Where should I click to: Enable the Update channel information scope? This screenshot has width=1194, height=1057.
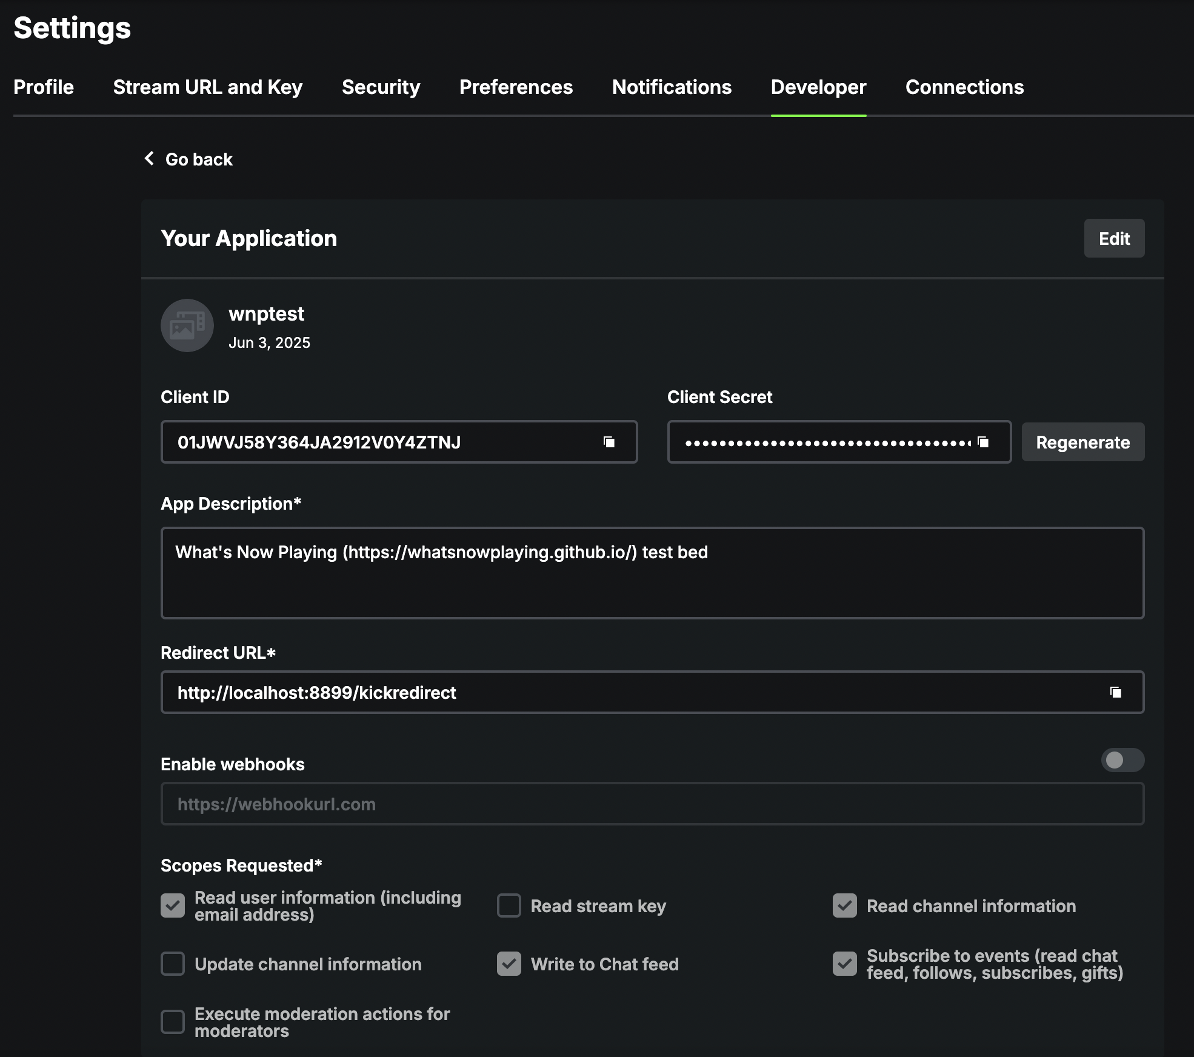tap(173, 964)
